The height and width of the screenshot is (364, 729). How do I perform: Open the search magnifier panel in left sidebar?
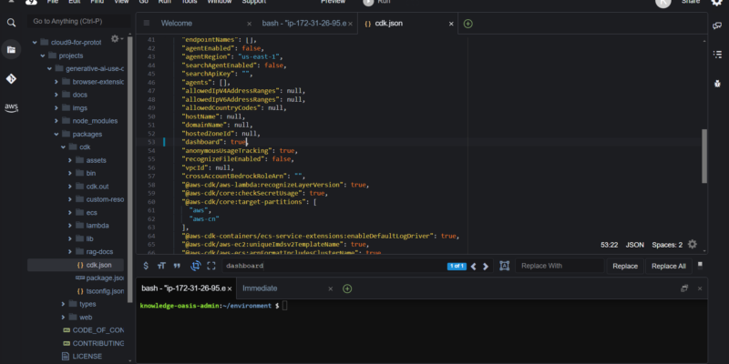(x=11, y=23)
